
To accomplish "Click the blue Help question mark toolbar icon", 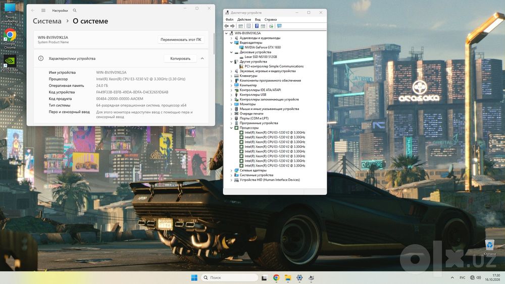I will pyautogui.click(x=257, y=26).
